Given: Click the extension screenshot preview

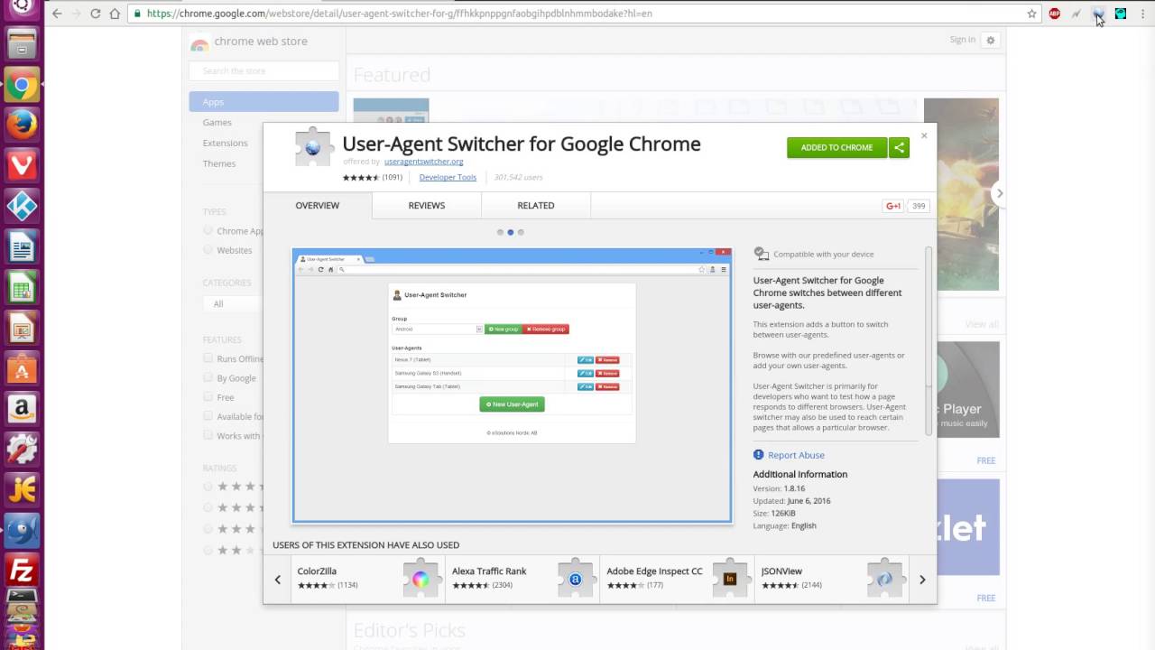Looking at the screenshot, I should point(512,385).
